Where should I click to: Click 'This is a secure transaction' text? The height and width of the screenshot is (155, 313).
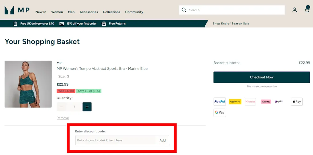262,87
